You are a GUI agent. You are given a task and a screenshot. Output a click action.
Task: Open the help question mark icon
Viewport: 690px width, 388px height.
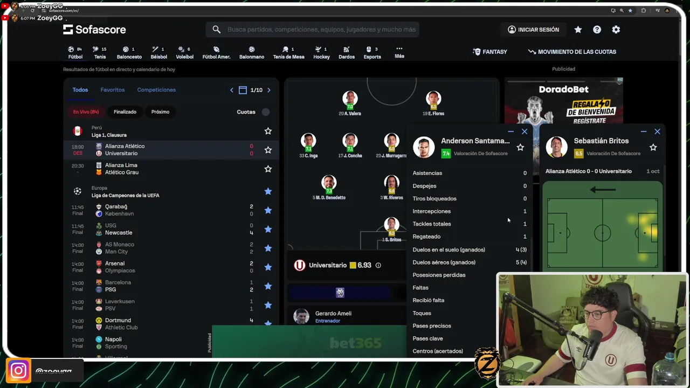(597, 30)
